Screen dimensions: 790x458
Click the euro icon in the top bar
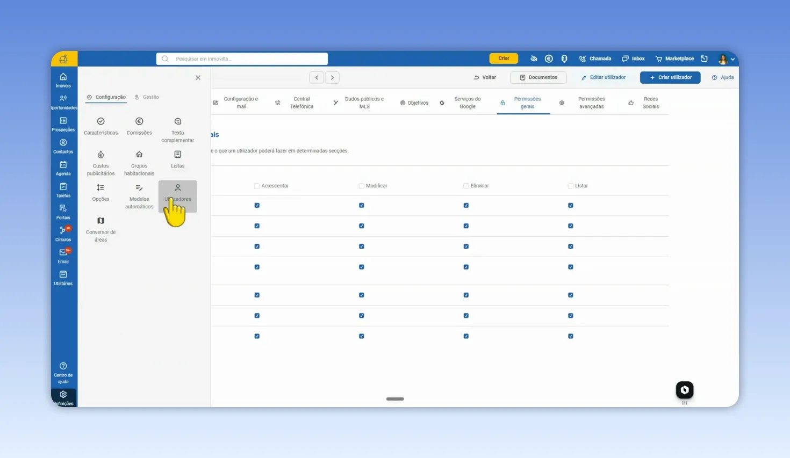pos(549,59)
